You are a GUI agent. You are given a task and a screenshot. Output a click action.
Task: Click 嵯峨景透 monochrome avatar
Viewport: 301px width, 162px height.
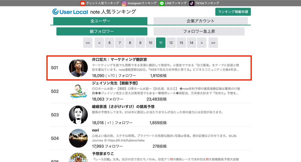click(78, 115)
